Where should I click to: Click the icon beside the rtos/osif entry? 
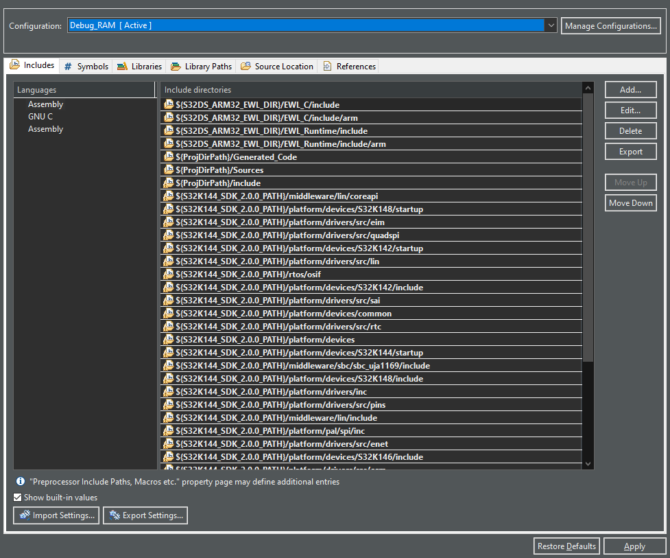[x=168, y=274]
